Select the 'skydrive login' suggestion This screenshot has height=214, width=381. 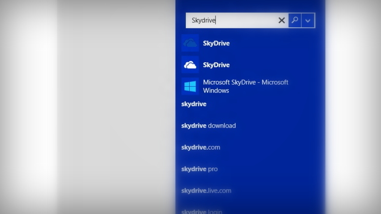201,212
